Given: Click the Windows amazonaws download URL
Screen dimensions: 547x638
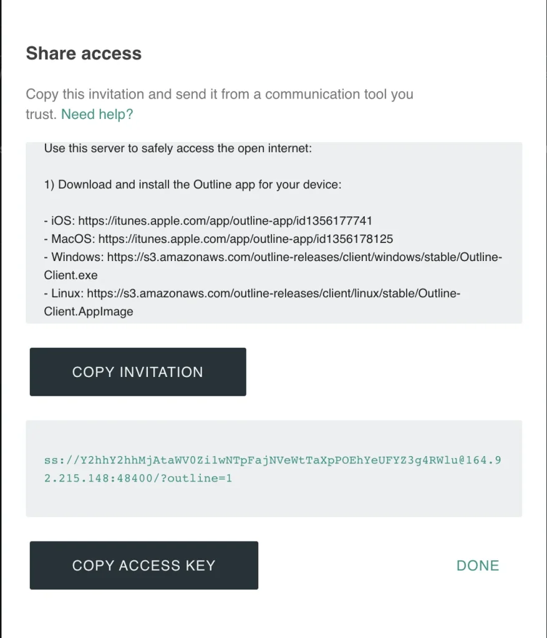Looking at the screenshot, I should [304, 257].
